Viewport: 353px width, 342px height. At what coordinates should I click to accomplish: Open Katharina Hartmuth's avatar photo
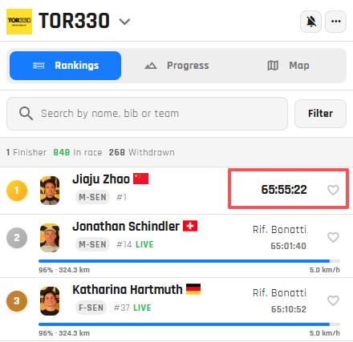point(50,301)
